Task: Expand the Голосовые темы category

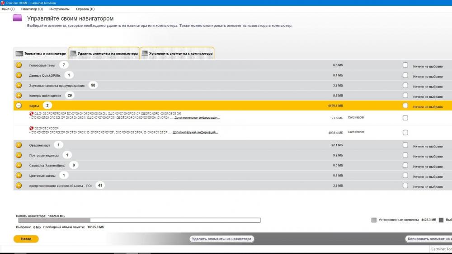Action: coord(19,65)
